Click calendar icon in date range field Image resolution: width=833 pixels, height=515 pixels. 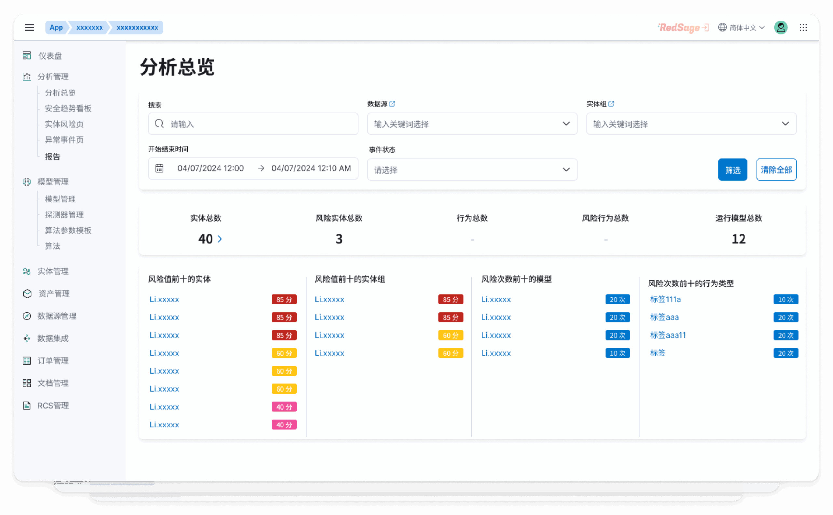159,168
